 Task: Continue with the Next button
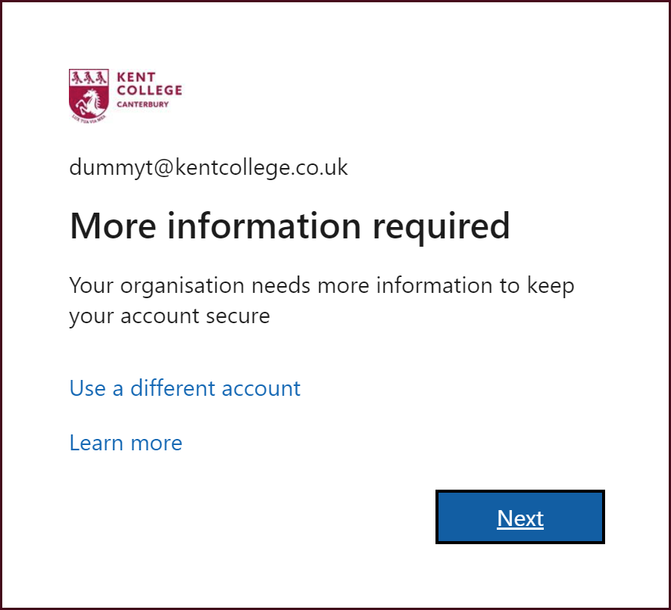[520, 517]
